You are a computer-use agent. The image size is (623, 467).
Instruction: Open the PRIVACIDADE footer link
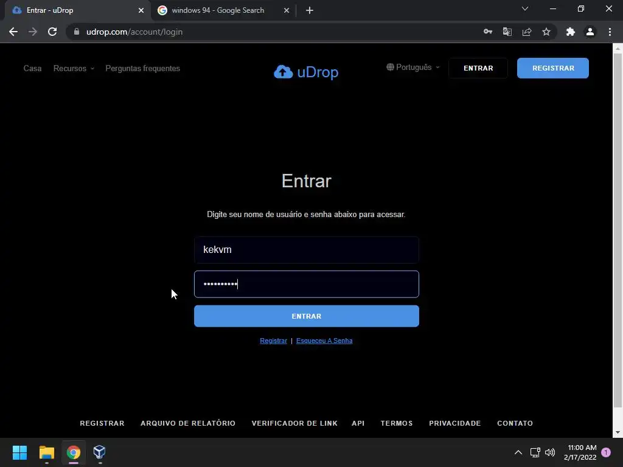pos(455,423)
